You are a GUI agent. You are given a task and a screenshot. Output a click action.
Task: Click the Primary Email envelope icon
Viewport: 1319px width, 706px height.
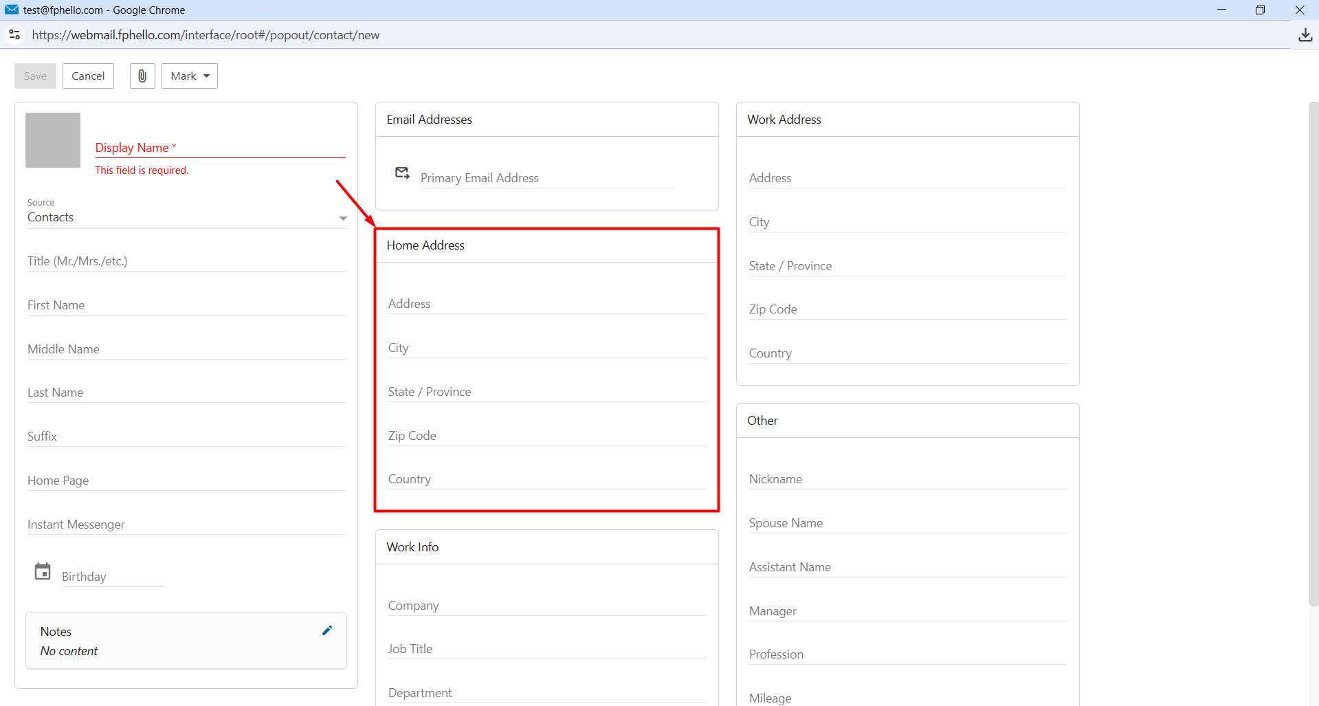coord(402,173)
